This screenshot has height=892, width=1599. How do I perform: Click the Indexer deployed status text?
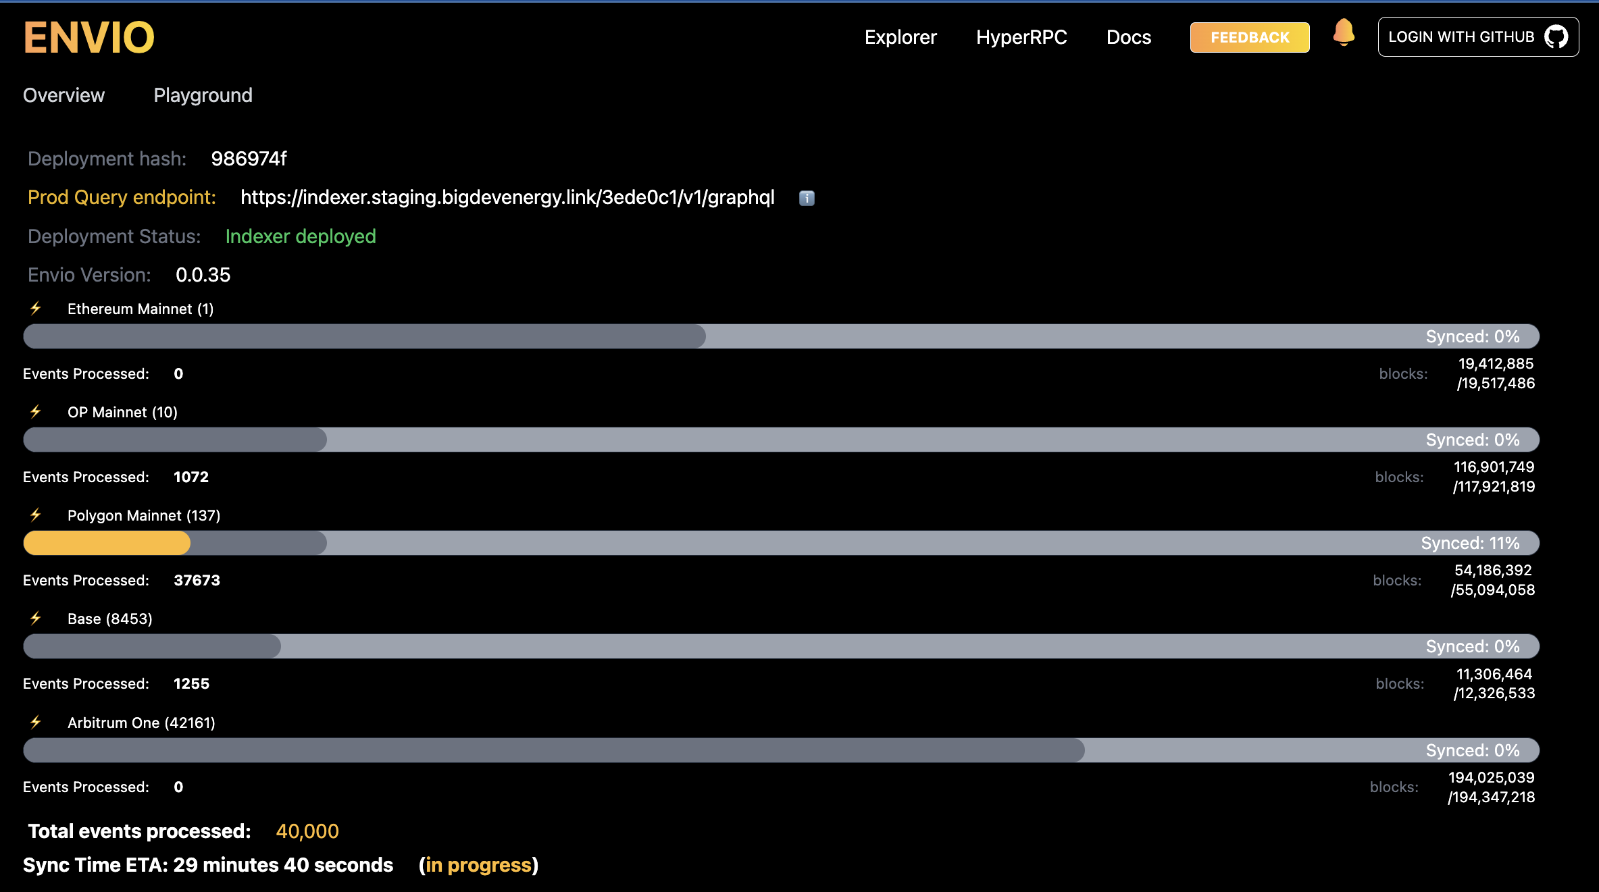(x=300, y=236)
